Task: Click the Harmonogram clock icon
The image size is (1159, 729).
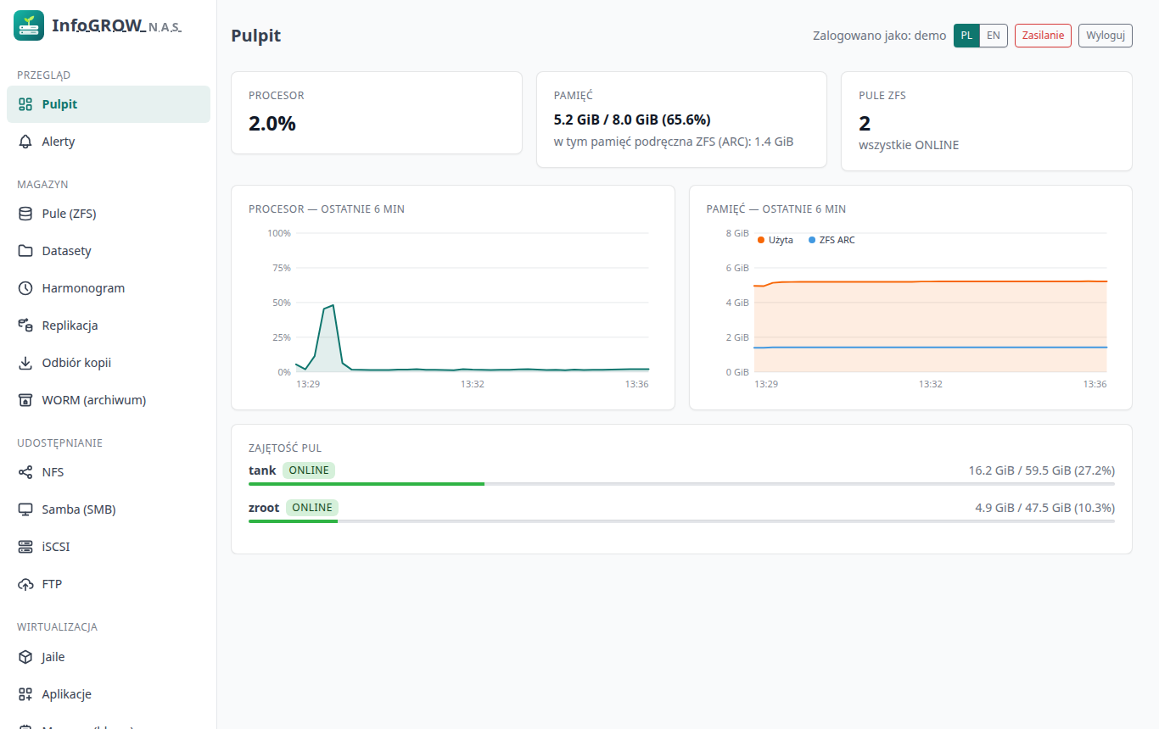Action: click(25, 288)
